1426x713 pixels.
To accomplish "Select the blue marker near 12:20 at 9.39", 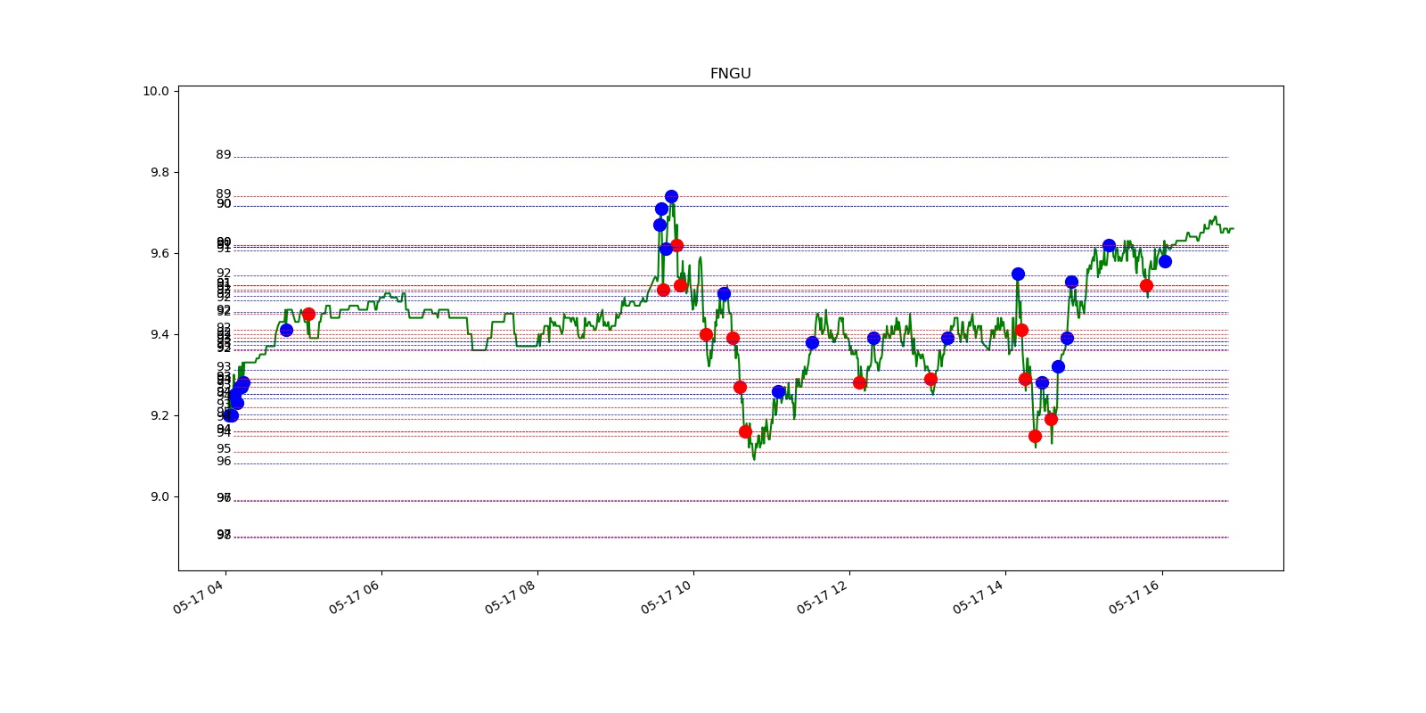I will tap(873, 338).
